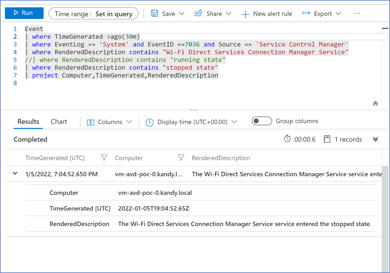Viewport: 390px width, 273px height.
Task: Click the Completed status text
Action: coord(30,139)
